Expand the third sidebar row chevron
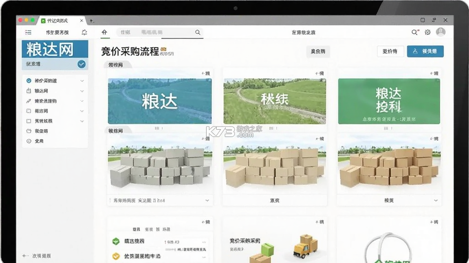This screenshot has height=263, width=469. click(82, 101)
